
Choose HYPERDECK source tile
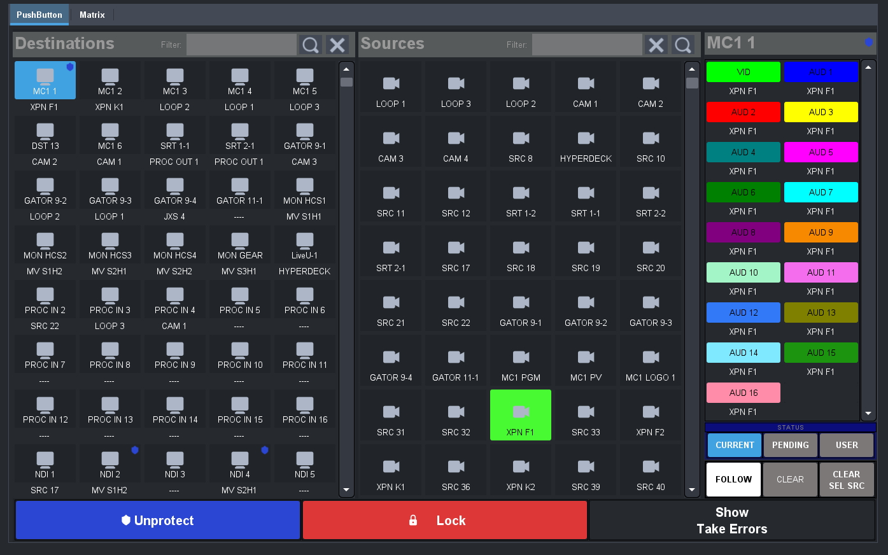pos(586,141)
